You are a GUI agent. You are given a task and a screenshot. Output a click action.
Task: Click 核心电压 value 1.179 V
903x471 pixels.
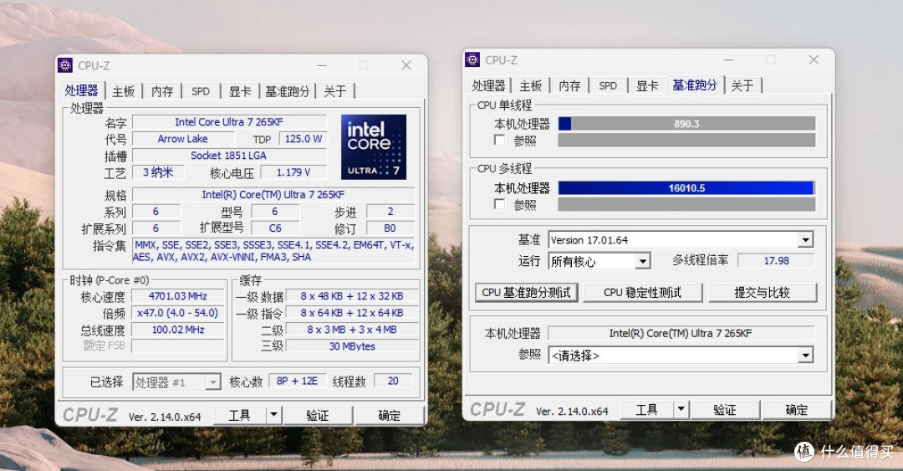pyautogui.click(x=293, y=172)
